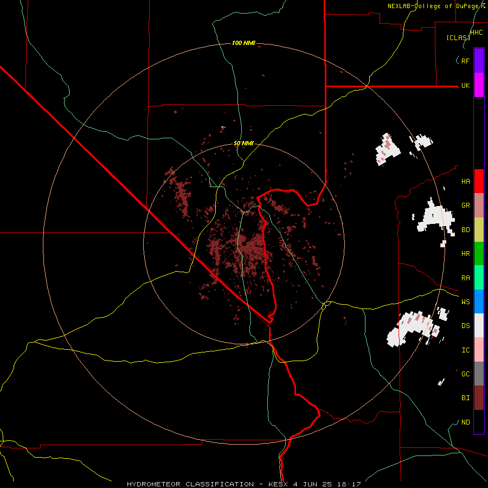Click the dark red BI legend swatch
The width and height of the screenshot is (488, 488).
(479, 398)
